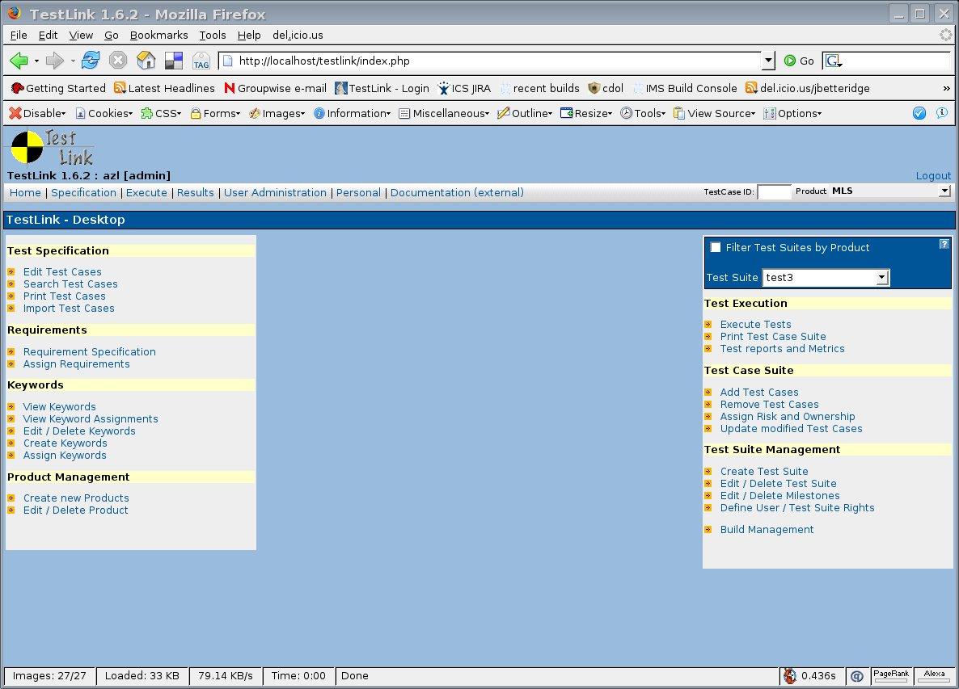Click the spiral icon next to PageRank
The image size is (959, 689).
(857, 676)
